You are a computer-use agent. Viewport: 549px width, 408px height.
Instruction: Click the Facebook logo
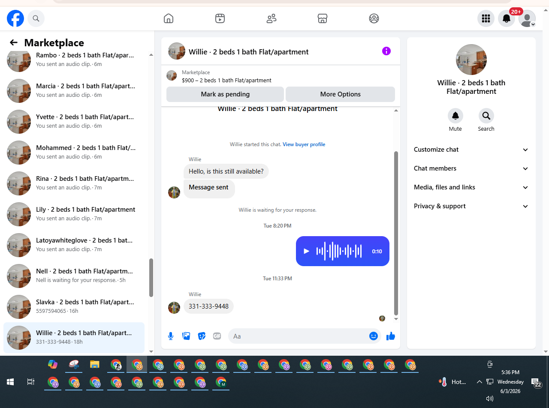(15, 18)
